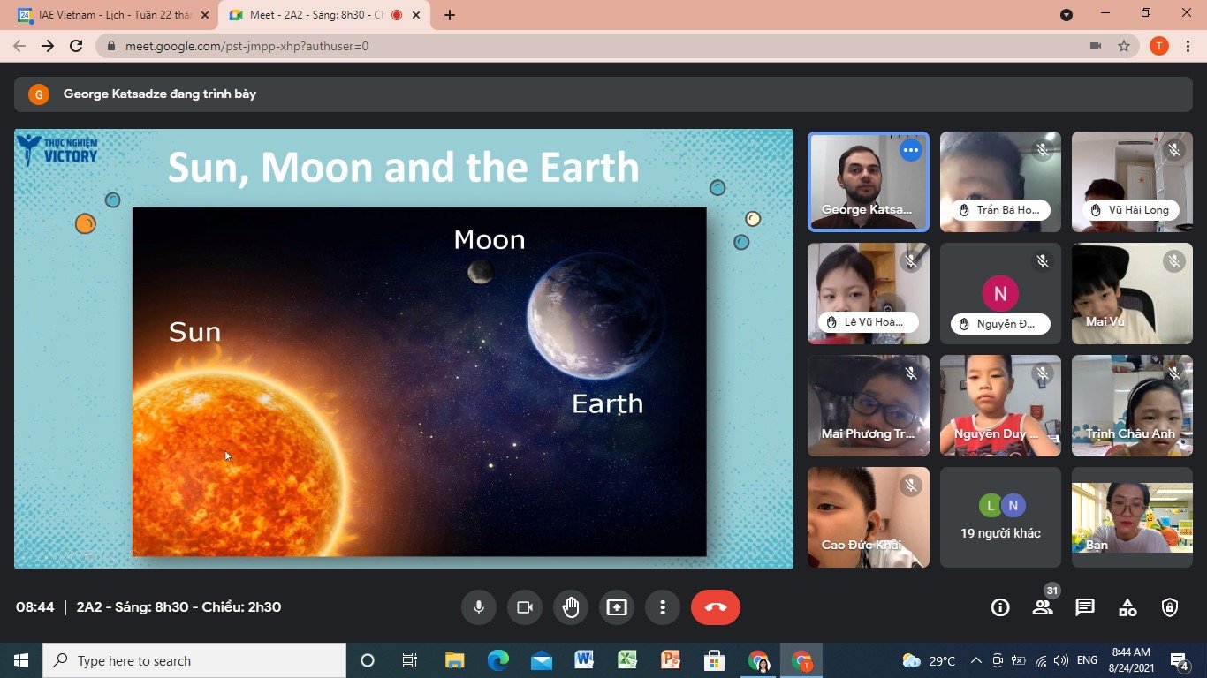The width and height of the screenshot is (1207, 678).
Task: Open options on George Katsadze's video tile
Action: (x=910, y=151)
